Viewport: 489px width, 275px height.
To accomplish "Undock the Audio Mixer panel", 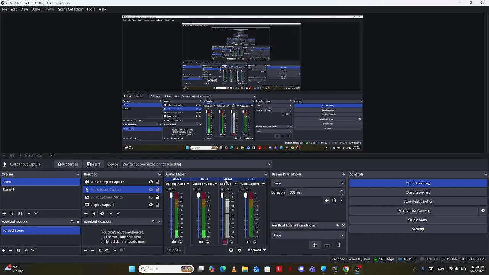I will (266, 174).
